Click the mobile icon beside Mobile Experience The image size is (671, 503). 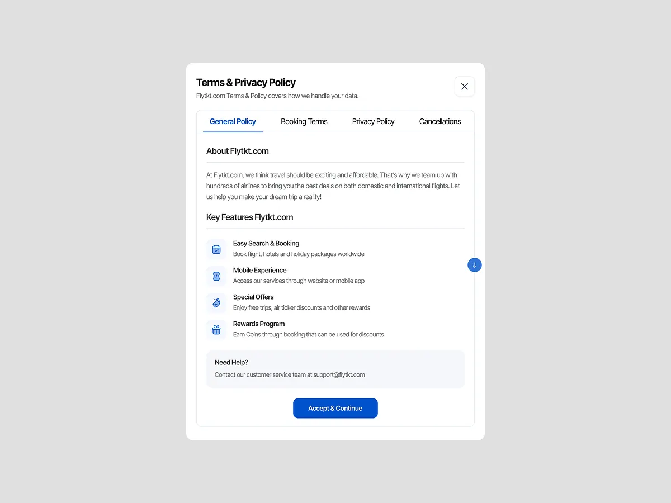click(x=216, y=276)
